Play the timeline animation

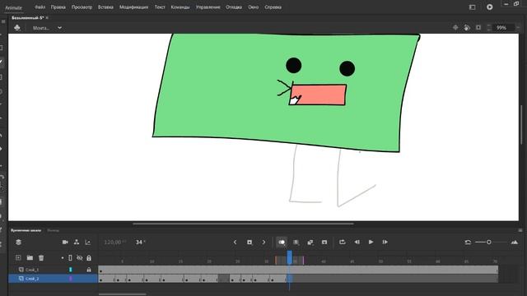pos(371,242)
